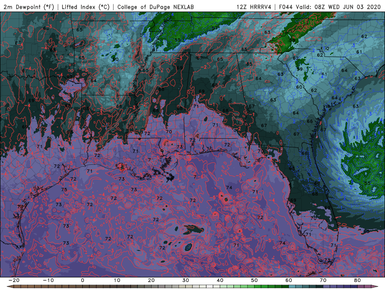Image resolution: width=385 pixels, height=289 pixels.
Task: Click the 70 label on the color scale
Action: [x=323, y=280]
